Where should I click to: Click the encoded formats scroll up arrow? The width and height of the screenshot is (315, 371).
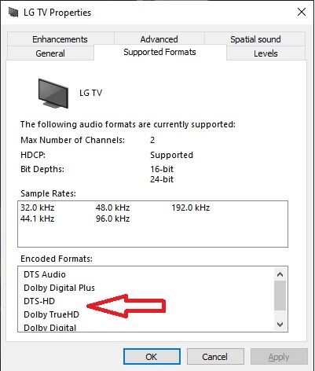point(280,274)
